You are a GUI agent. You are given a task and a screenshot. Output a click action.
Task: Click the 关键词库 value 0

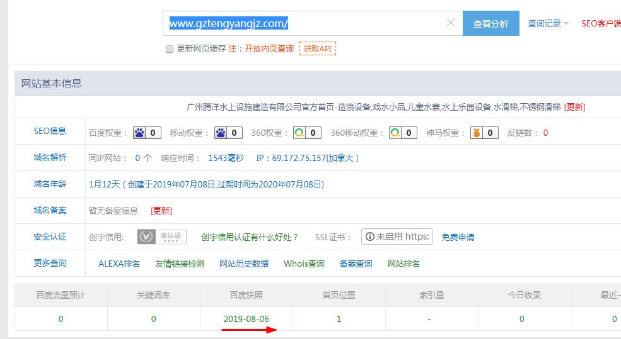coord(154,319)
